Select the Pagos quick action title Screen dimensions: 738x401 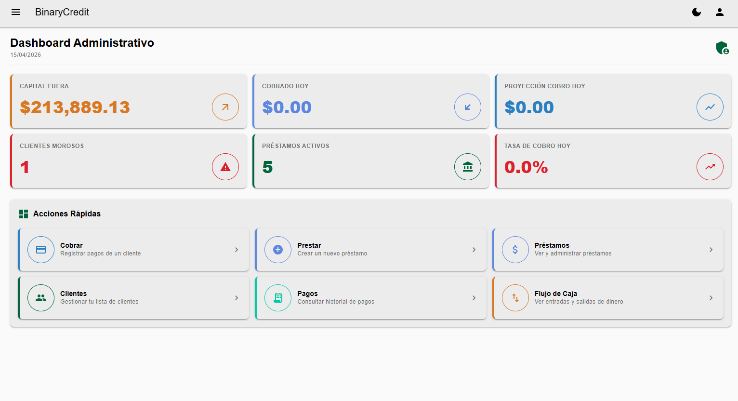307,294
